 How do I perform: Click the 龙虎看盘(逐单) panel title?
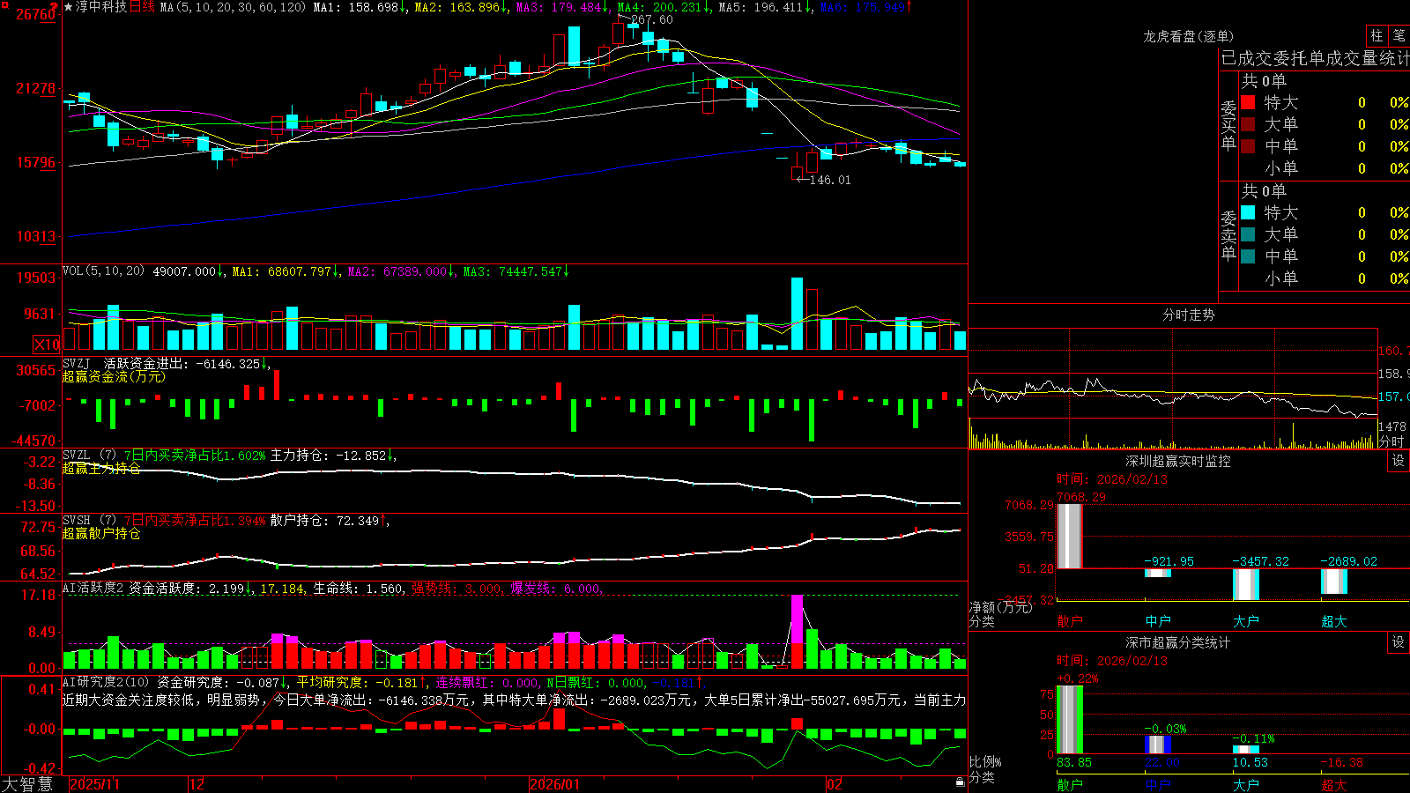pos(1188,36)
